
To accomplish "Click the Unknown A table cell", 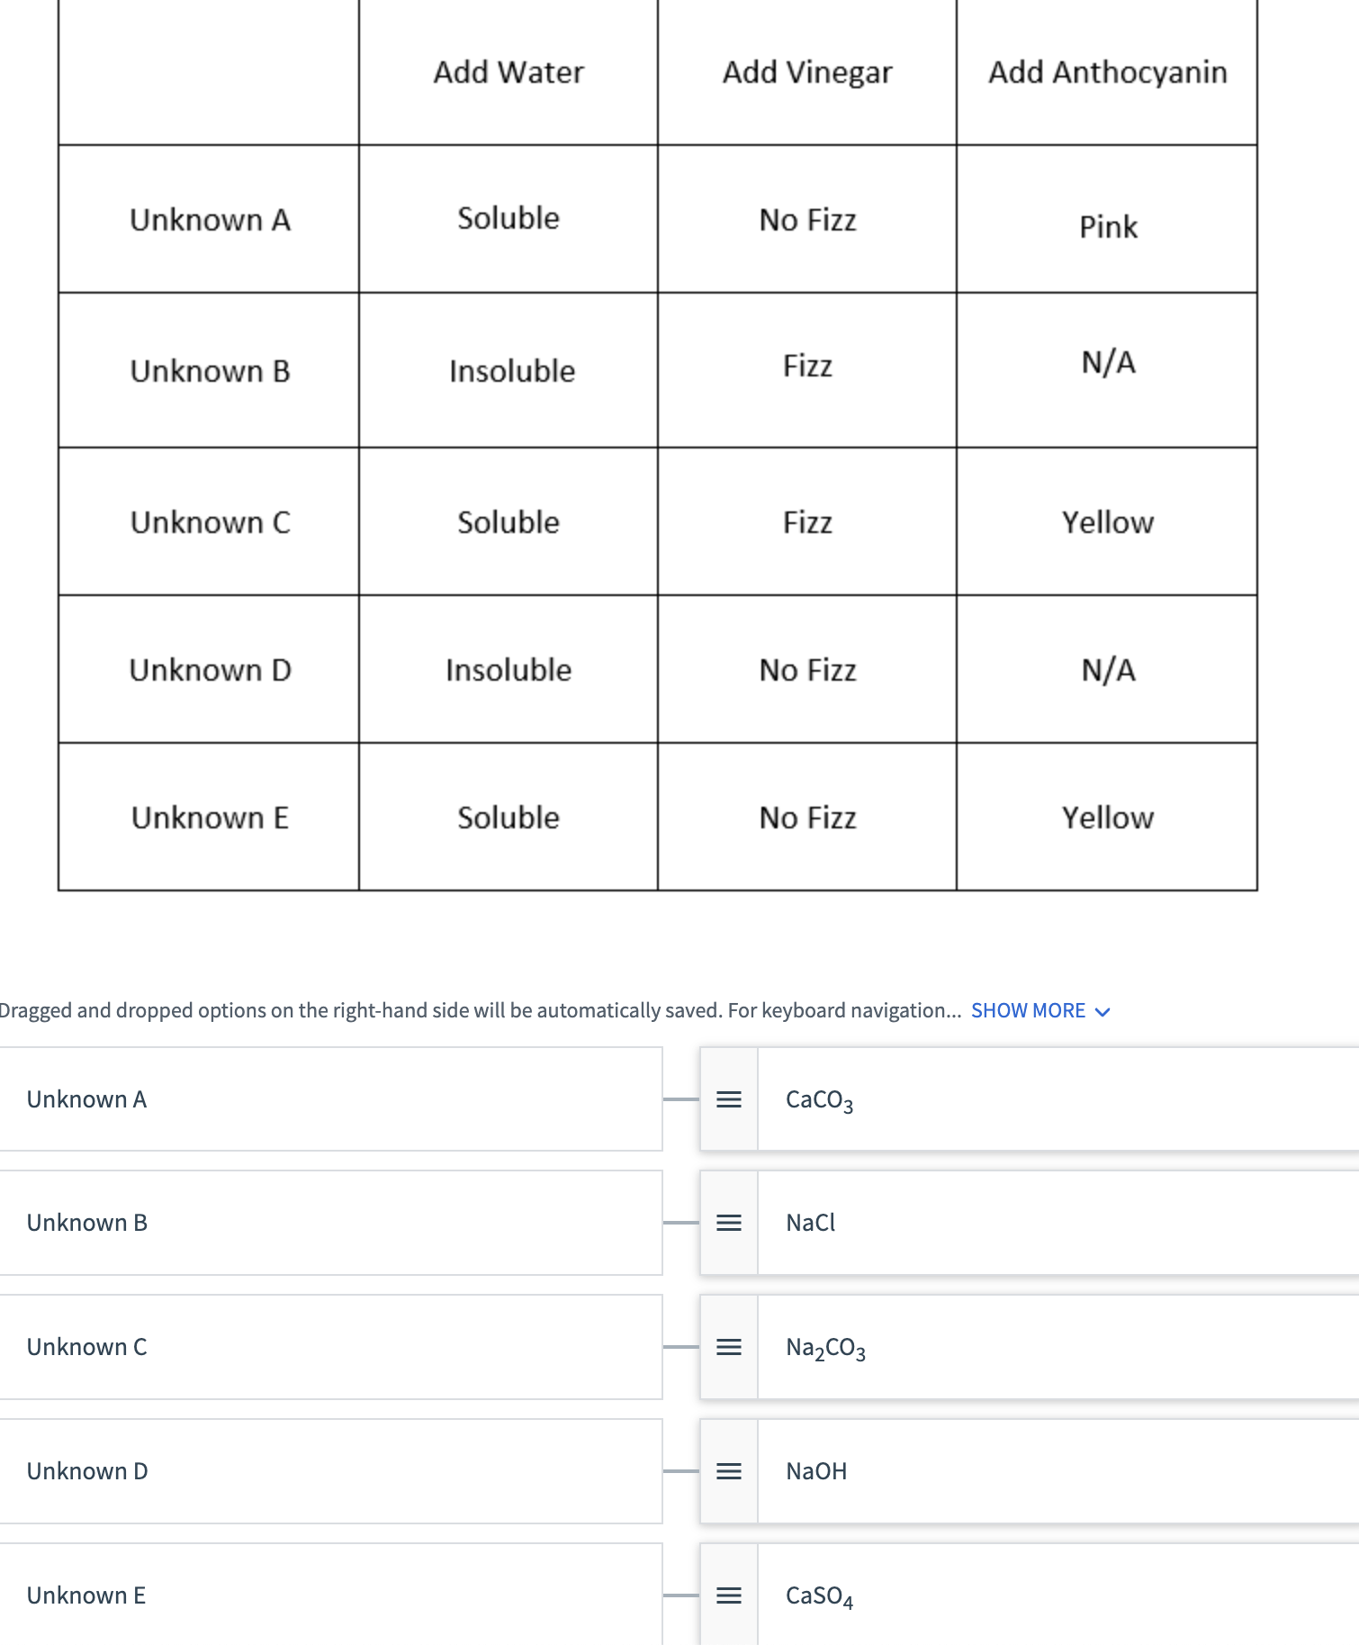I will 209,219.
